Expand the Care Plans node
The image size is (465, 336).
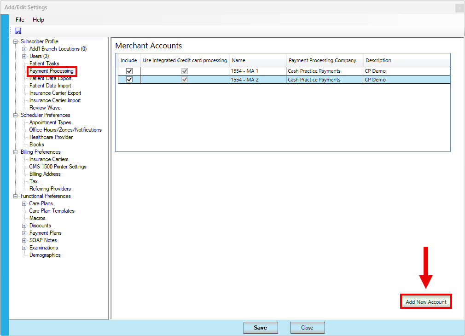tap(24, 203)
